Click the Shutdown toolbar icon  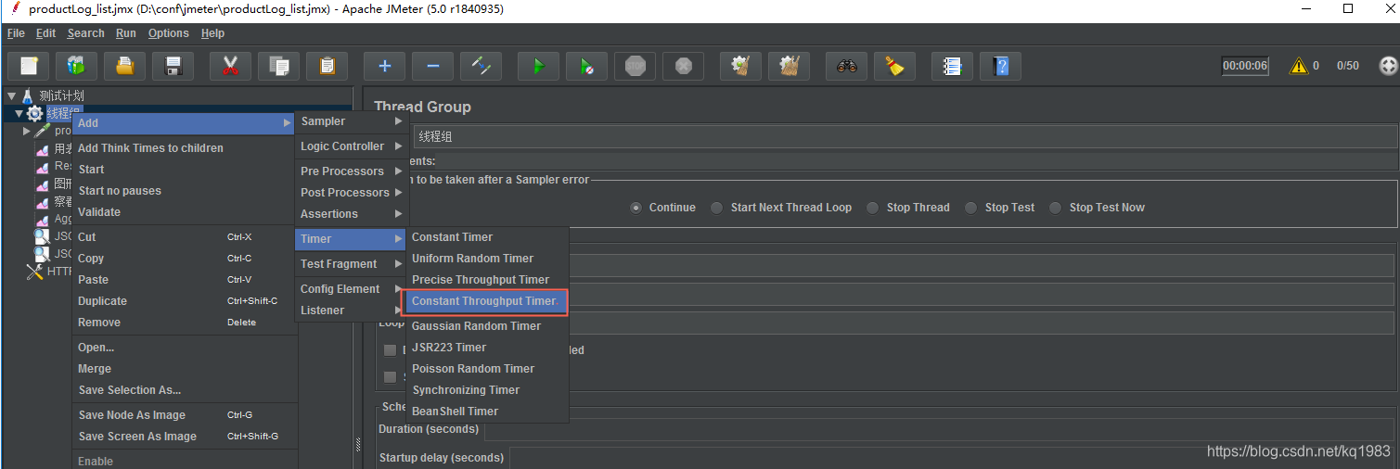click(x=684, y=66)
